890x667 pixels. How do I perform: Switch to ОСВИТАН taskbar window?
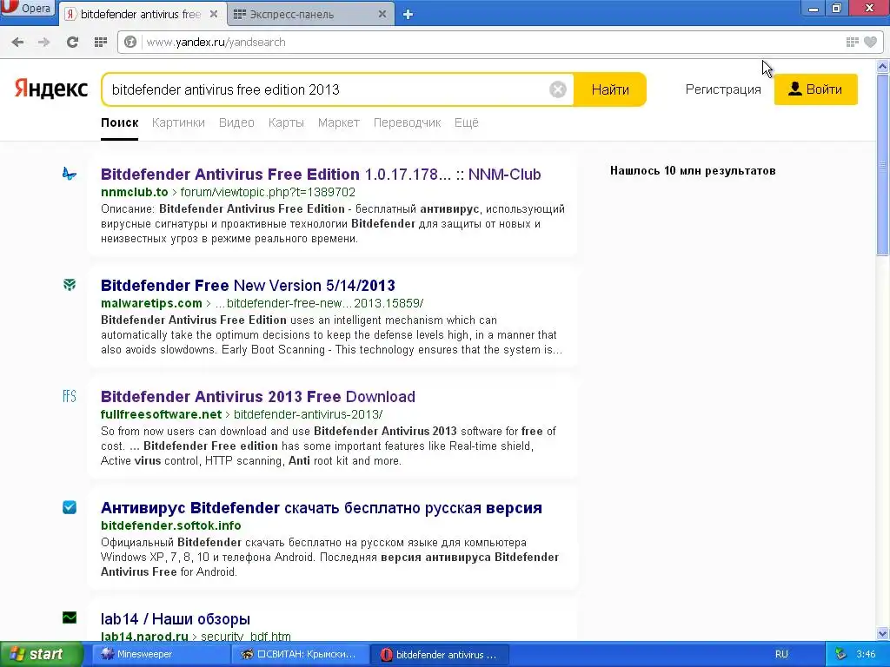[x=300, y=654]
